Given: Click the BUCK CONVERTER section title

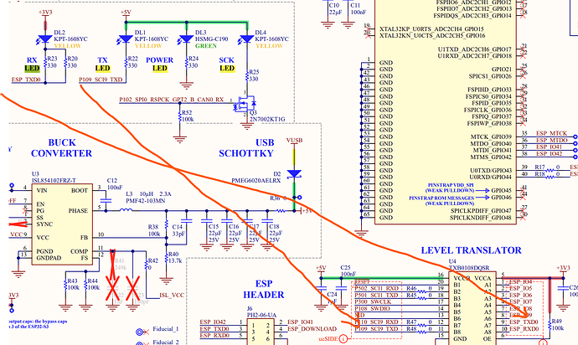Looking at the screenshot, I should [x=61, y=148].
